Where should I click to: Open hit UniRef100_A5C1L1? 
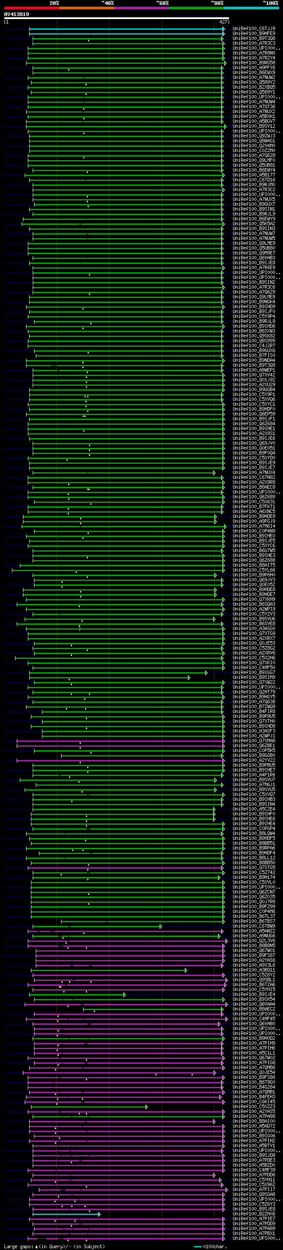pyautogui.click(x=253, y=1054)
